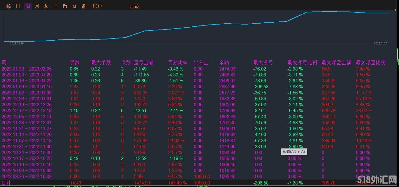The width and height of the screenshot is (399, 187).
Task: Click the 2022.09.26 start date on chart
Action: [x=17, y=43]
